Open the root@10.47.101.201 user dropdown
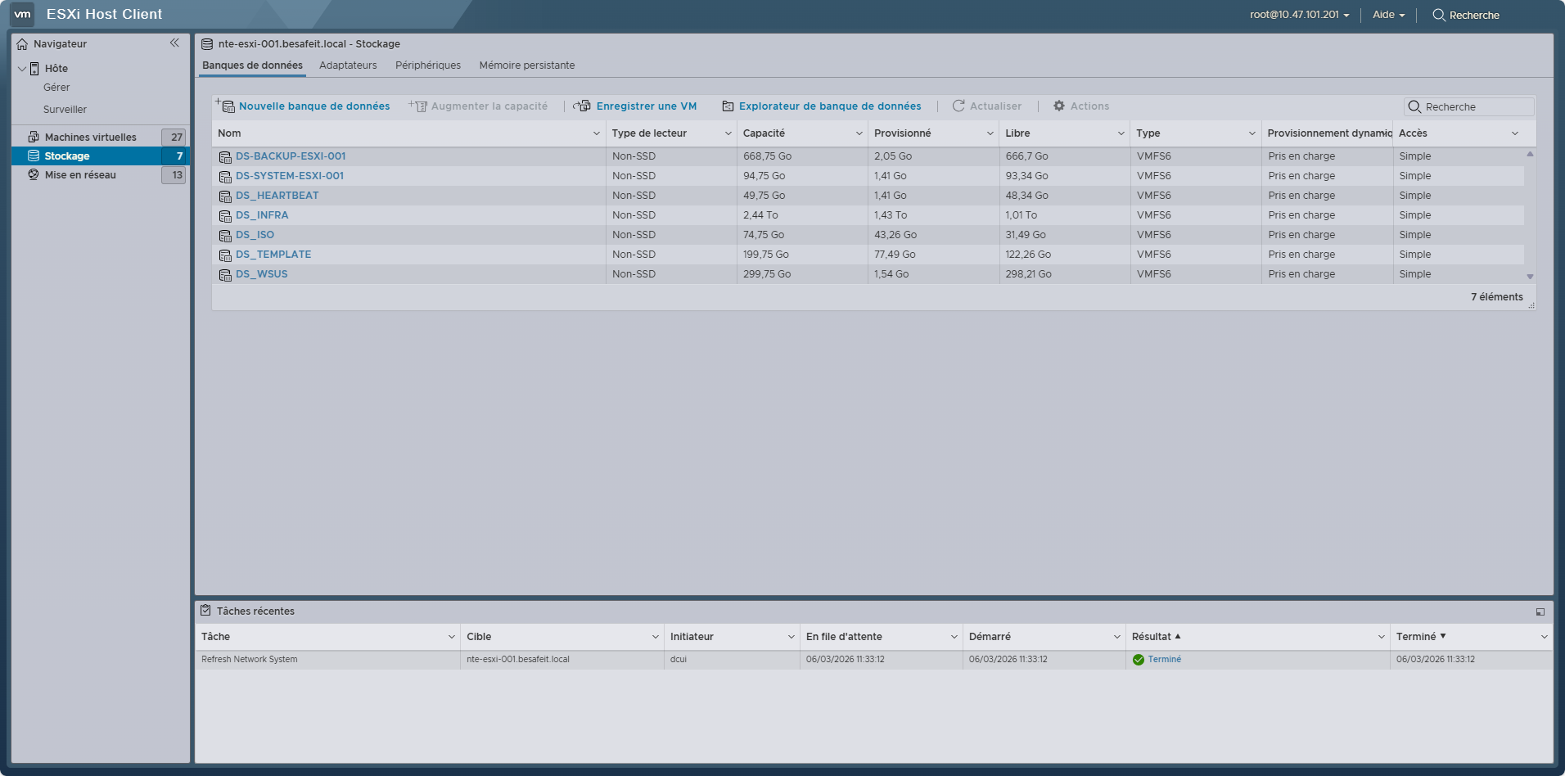The width and height of the screenshot is (1565, 776). [x=1300, y=15]
